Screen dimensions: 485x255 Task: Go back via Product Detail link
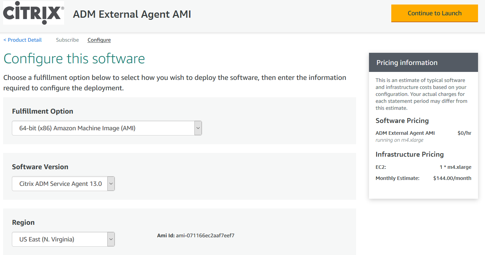pos(23,40)
